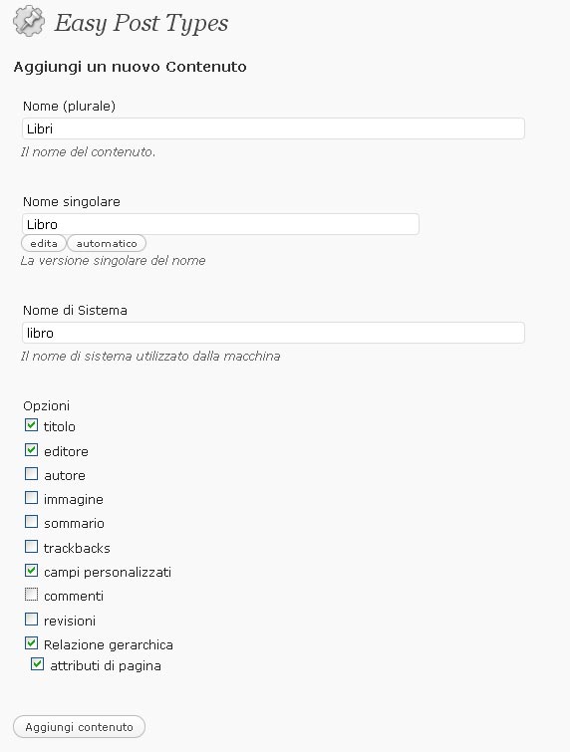Click the edita button
Viewport: 570px width, 752px height.
tap(44, 243)
